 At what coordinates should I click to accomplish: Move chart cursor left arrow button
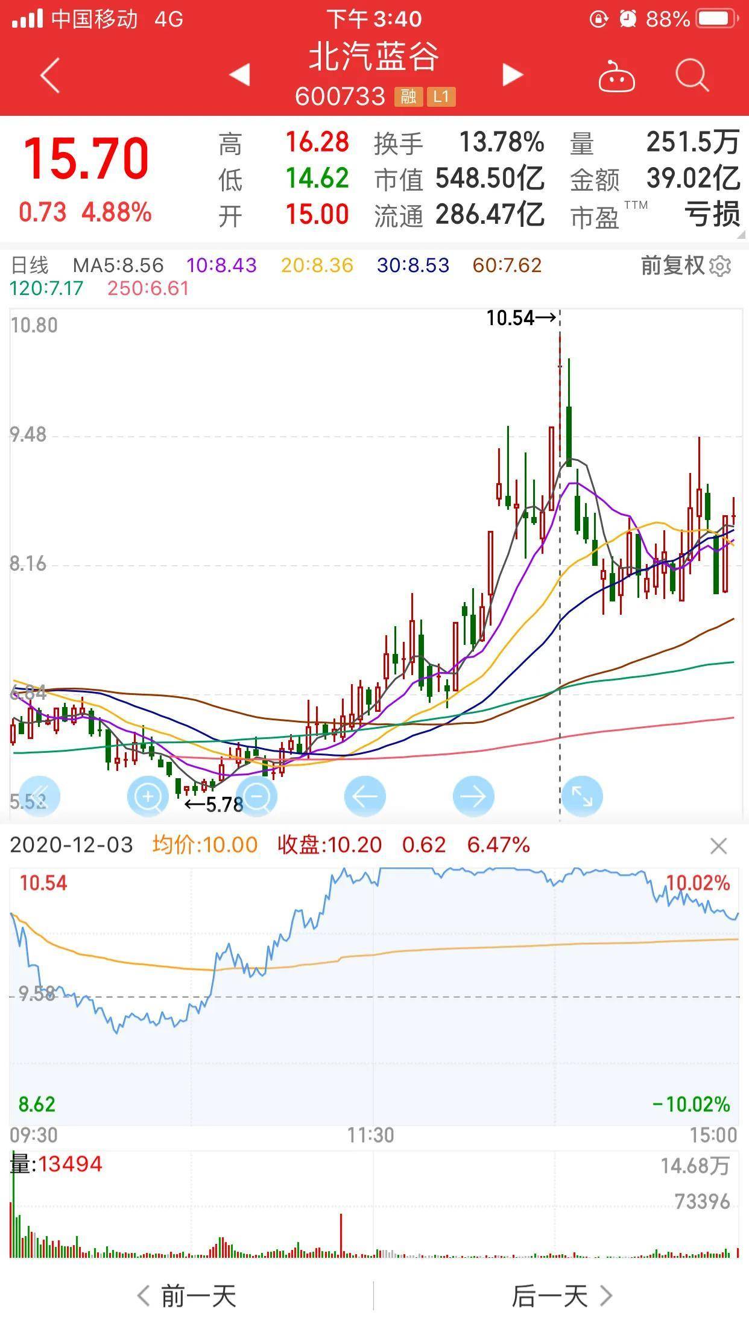pyautogui.click(x=365, y=796)
